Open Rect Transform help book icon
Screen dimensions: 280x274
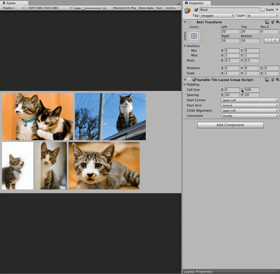(267, 22)
